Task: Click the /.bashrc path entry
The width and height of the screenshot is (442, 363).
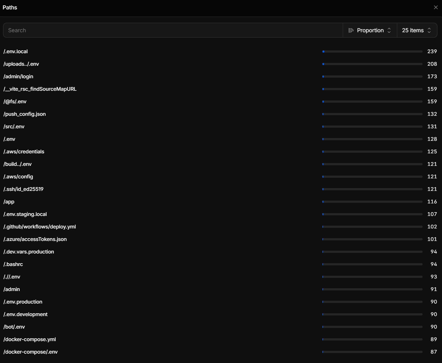Action: coord(13,264)
